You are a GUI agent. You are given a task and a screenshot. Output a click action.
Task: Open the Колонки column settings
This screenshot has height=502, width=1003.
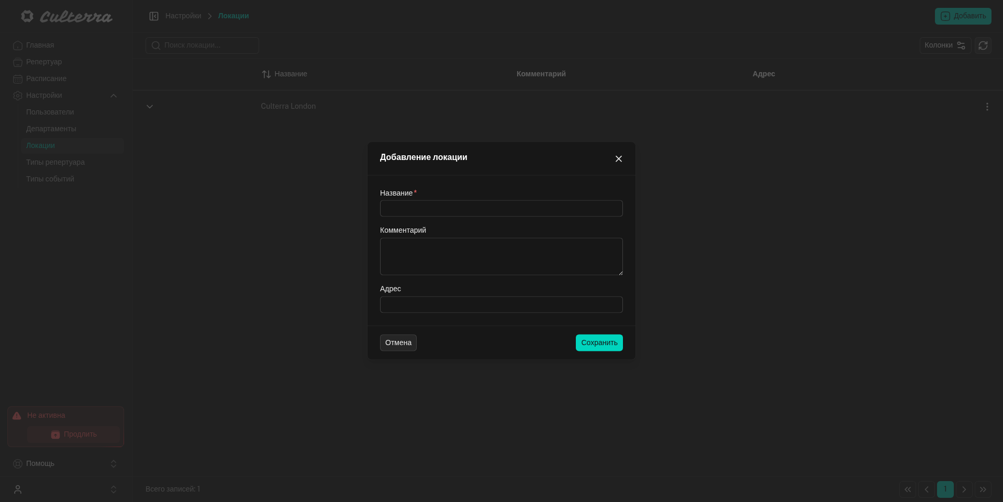coord(945,45)
